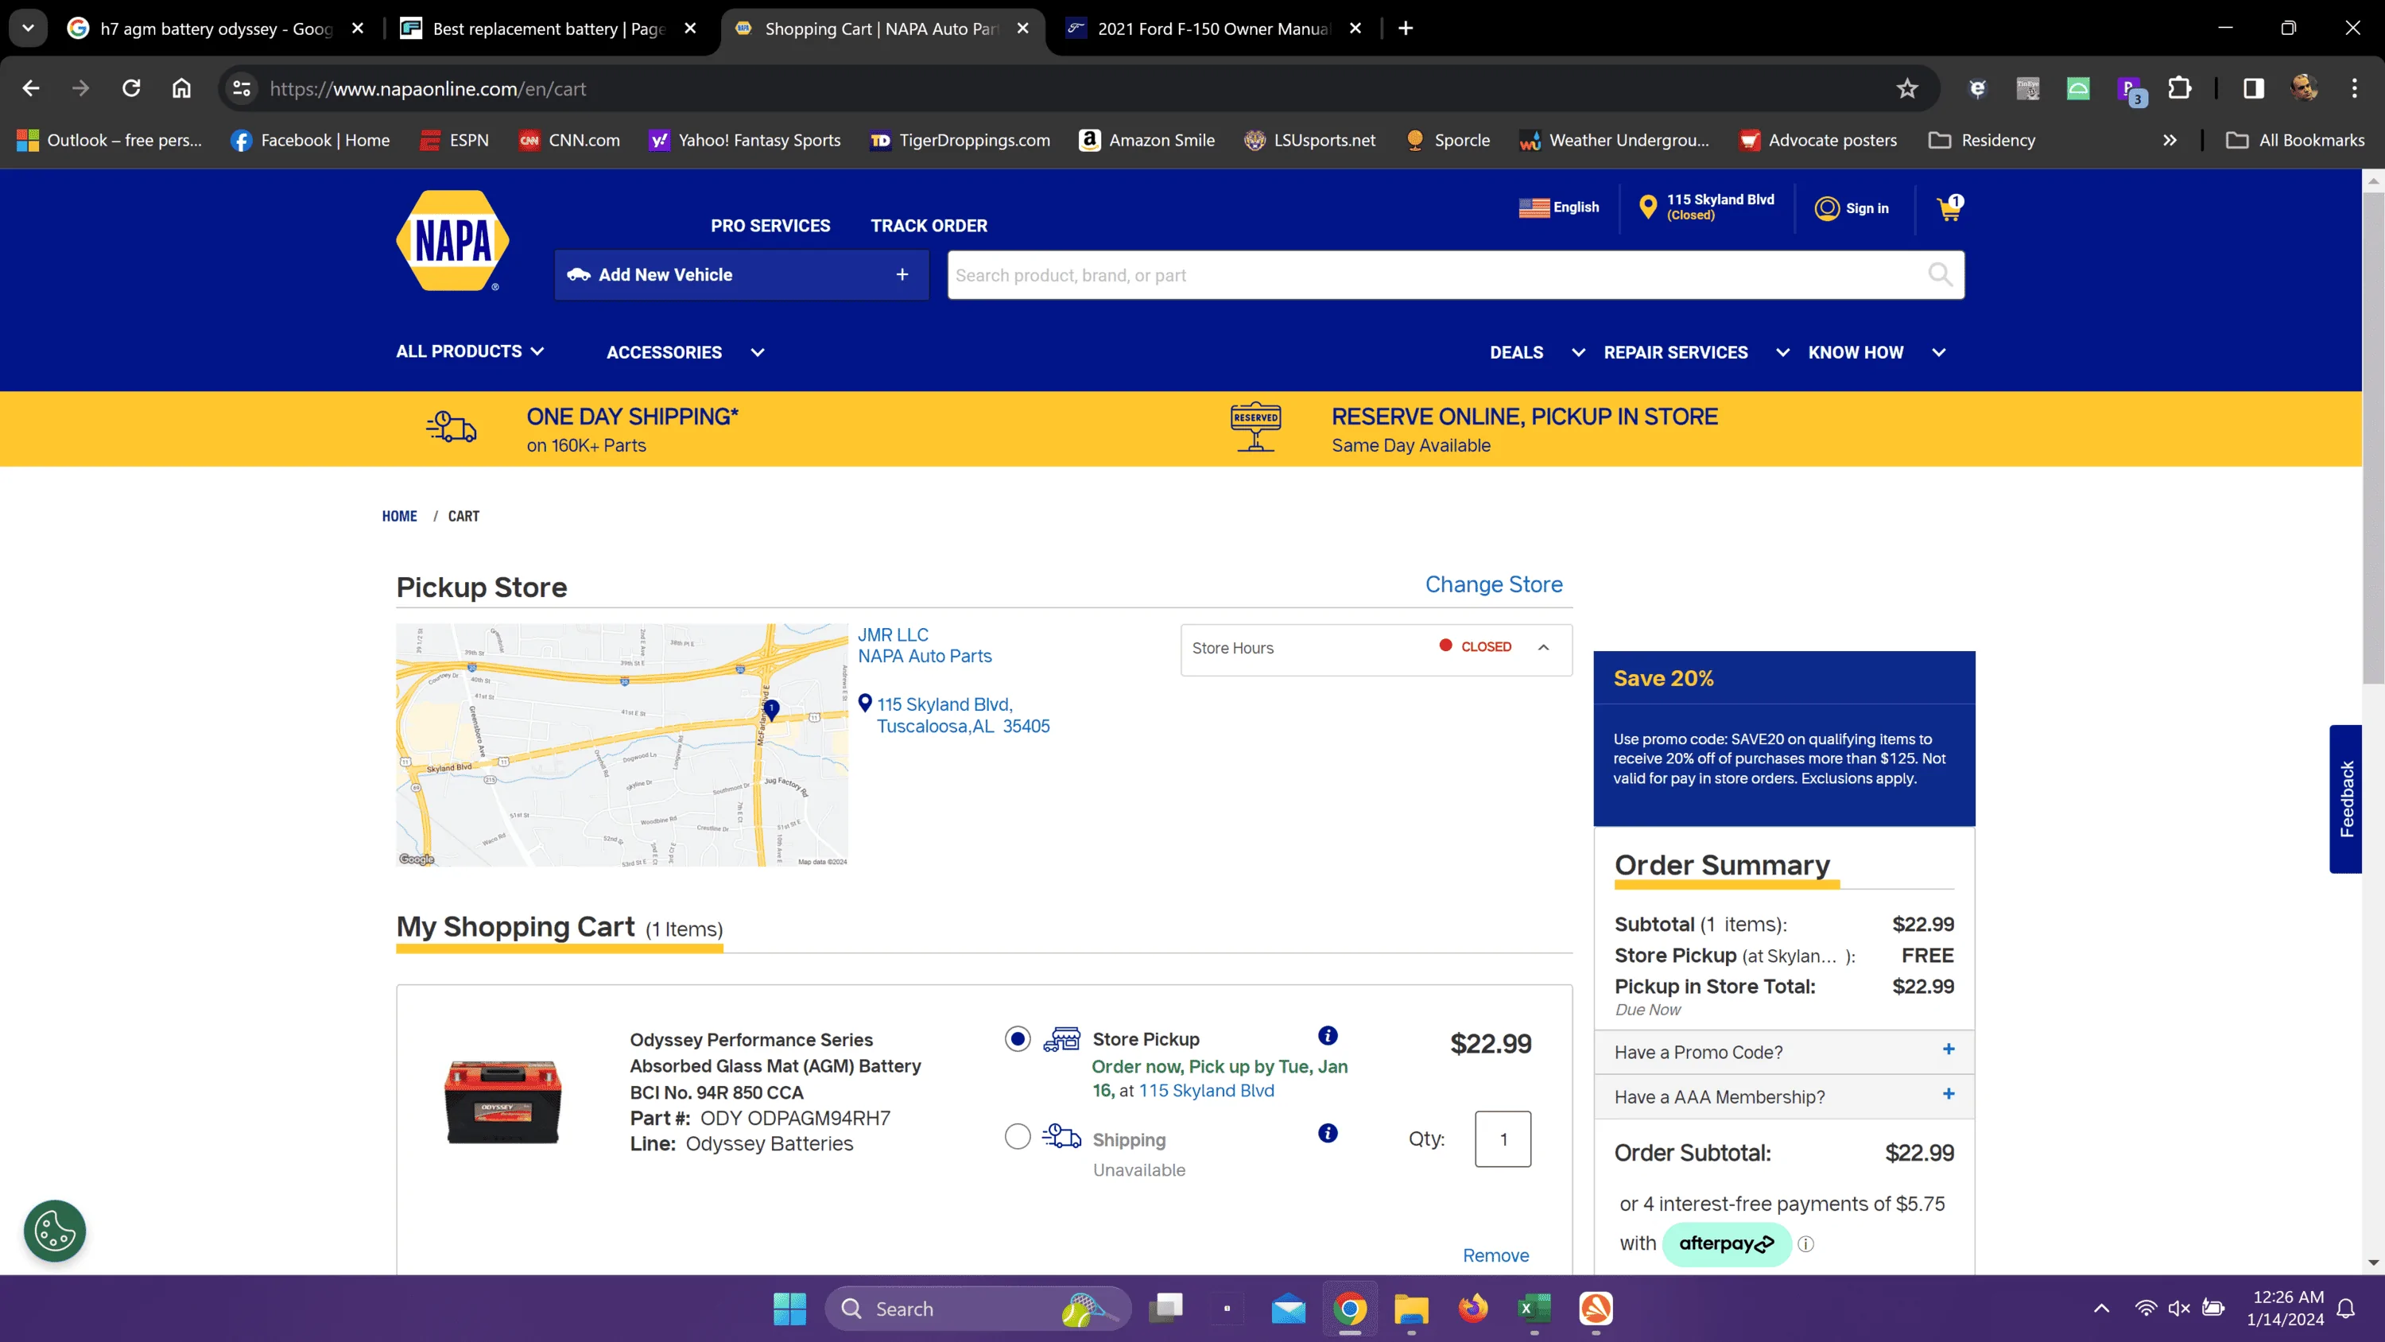
Task: Open the Add New Vehicle selector
Action: point(741,275)
